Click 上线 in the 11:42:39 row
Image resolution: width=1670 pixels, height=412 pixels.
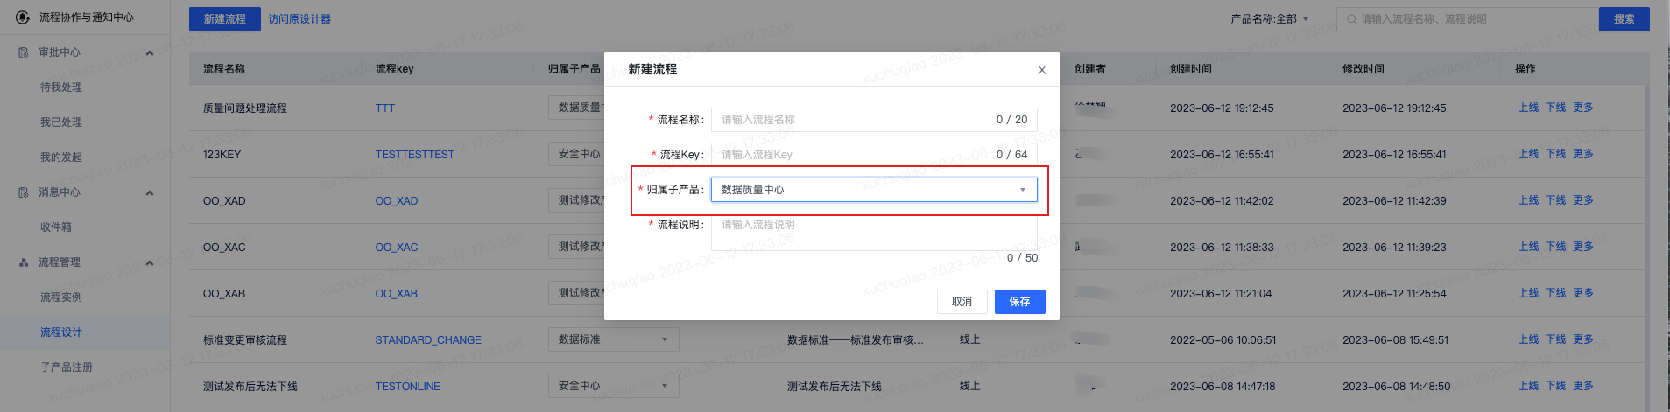(x=1528, y=200)
